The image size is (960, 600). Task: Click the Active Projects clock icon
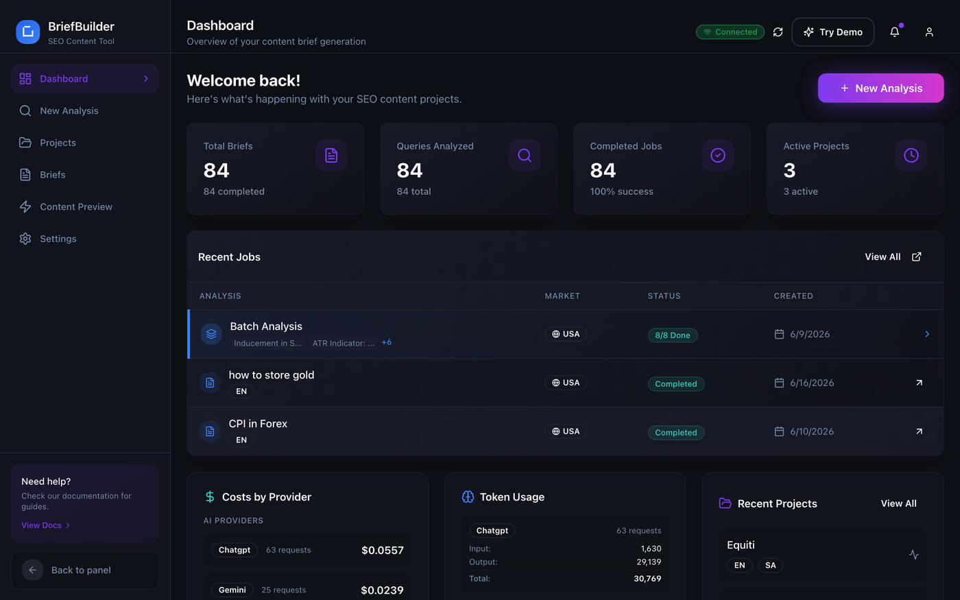[x=911, y=156]
